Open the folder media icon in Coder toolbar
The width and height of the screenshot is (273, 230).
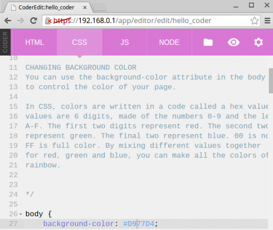(x=208, y=42)
